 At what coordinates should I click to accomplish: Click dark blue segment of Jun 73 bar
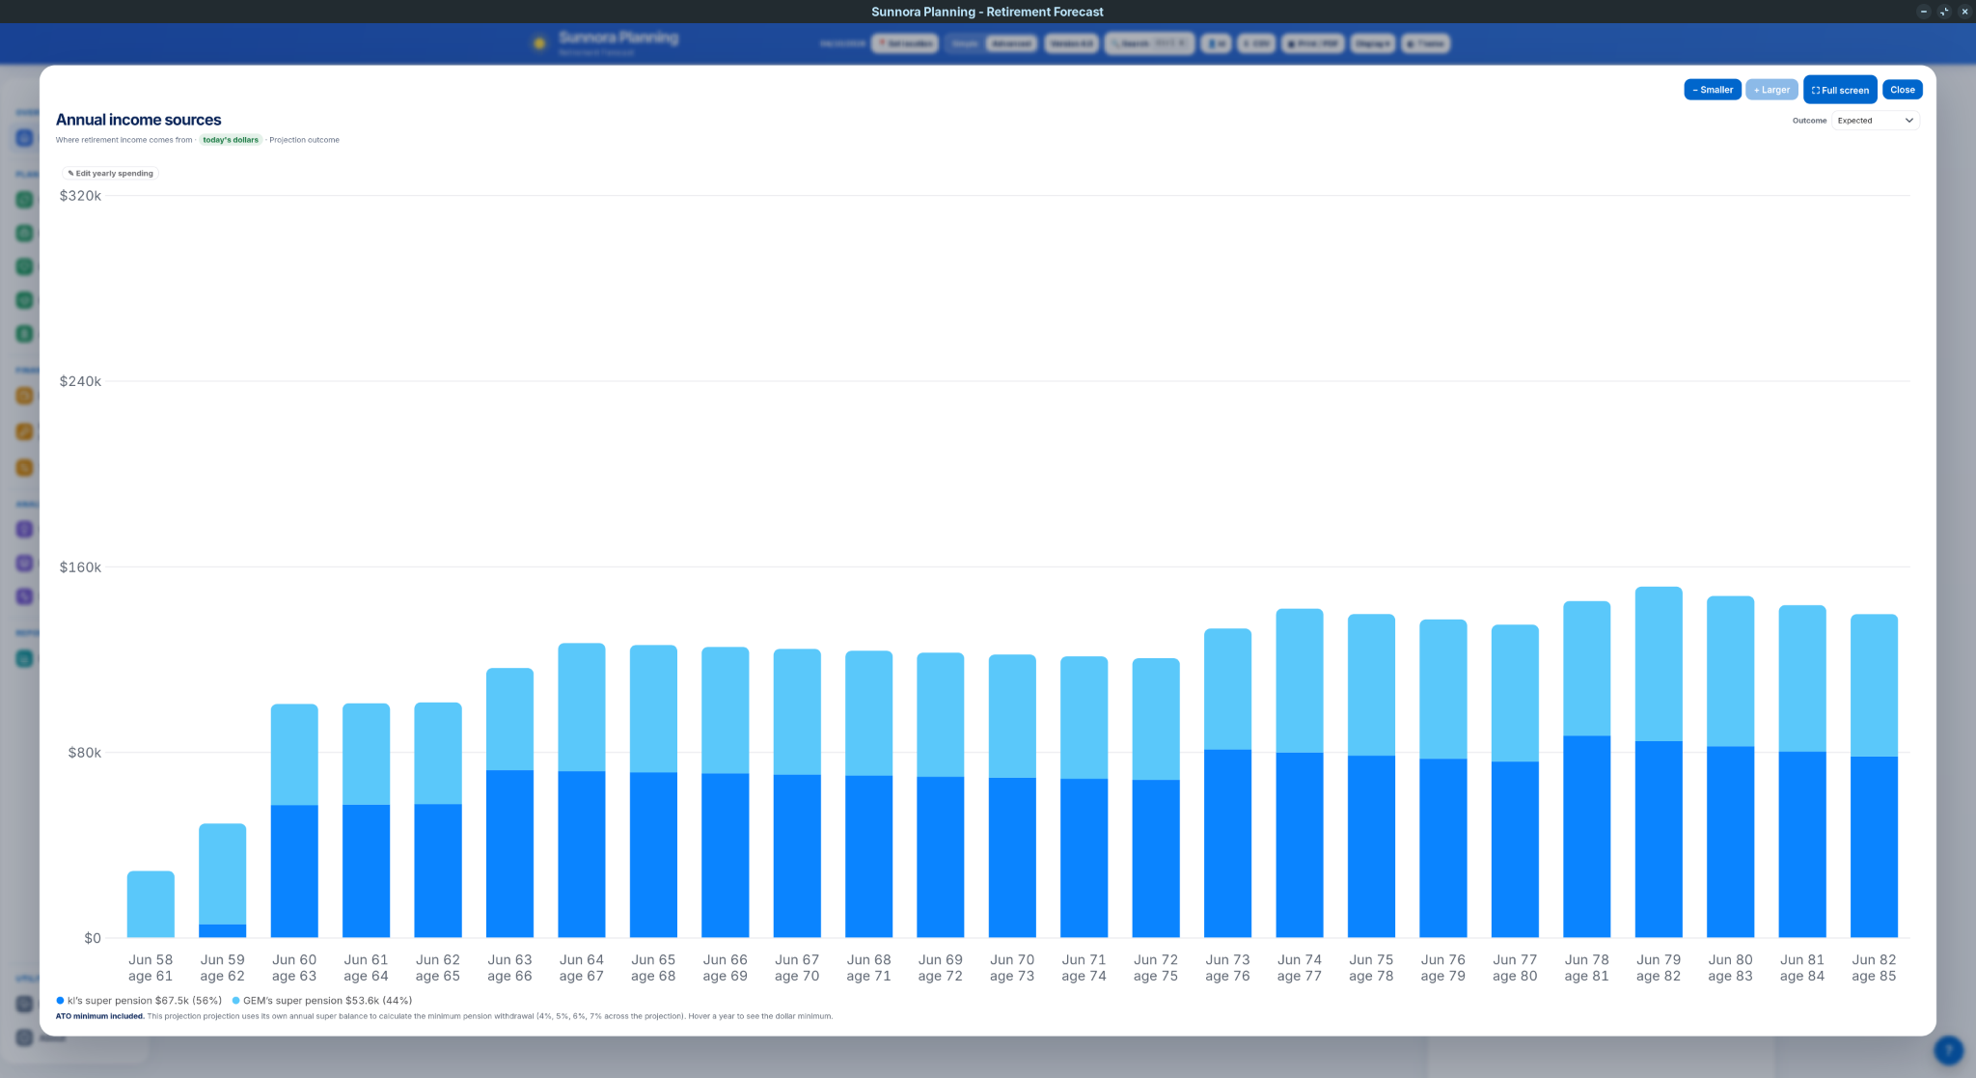tap(1227, 843)
